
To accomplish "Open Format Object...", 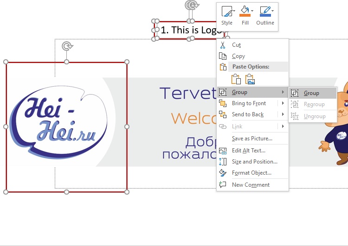I will pyautogui.click(x=252, y=173).
